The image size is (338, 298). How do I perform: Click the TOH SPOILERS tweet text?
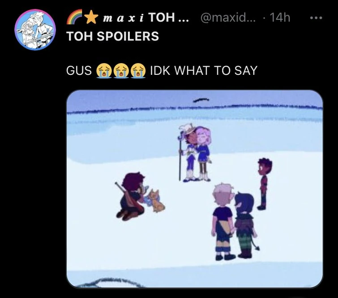[113, 36]
